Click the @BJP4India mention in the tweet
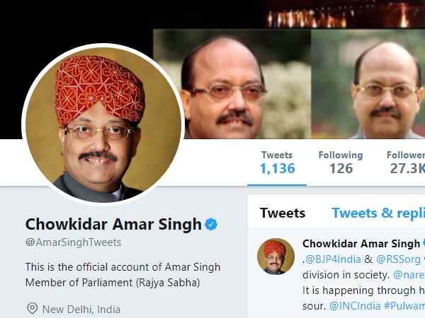This screenshot has width=425, height=318. coord(333,259)
